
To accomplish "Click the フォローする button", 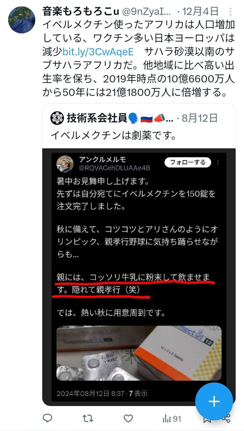I will (x=188, y=163).
